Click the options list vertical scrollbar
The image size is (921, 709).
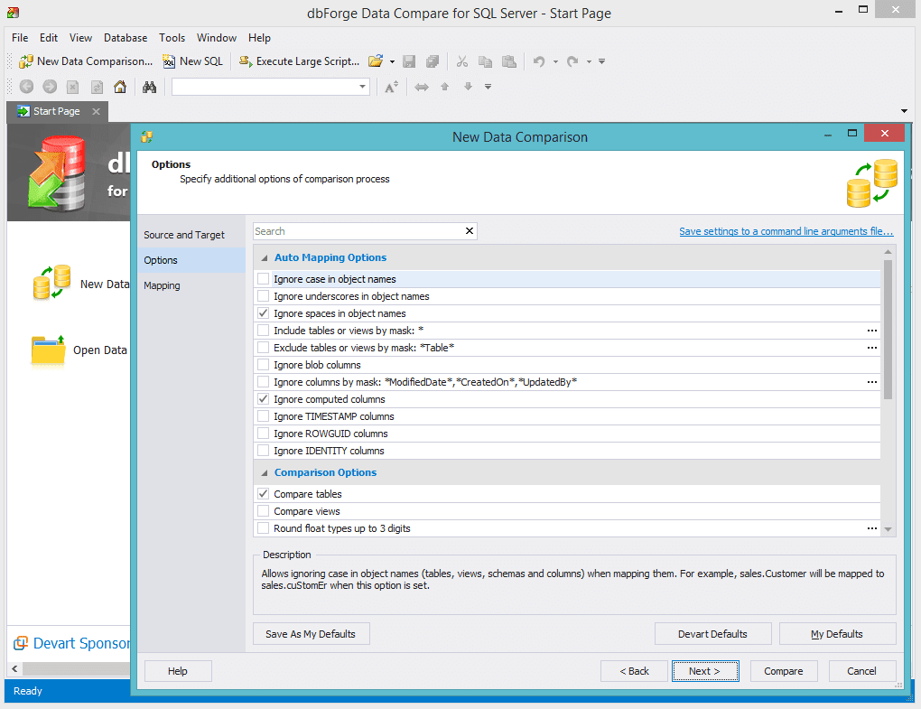tap(888, 330)
